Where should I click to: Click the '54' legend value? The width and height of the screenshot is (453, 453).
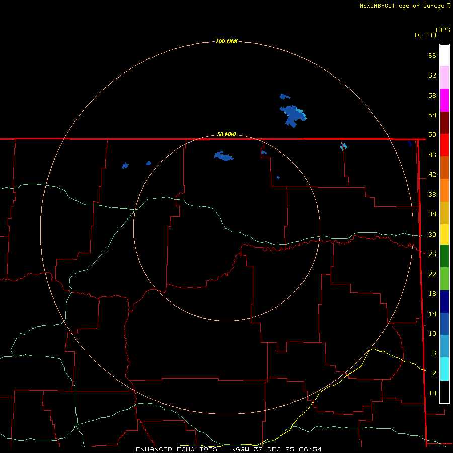coord(432,115)
